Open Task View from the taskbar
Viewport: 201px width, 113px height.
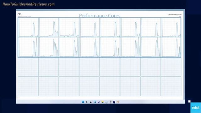coord(91,102)
